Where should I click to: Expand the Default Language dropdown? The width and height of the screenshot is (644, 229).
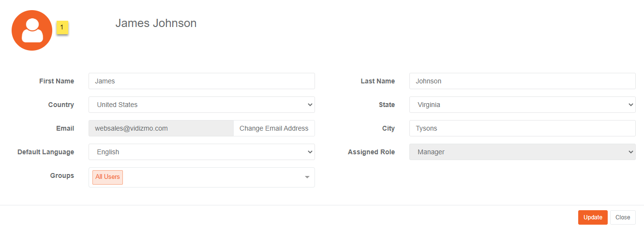202,152
